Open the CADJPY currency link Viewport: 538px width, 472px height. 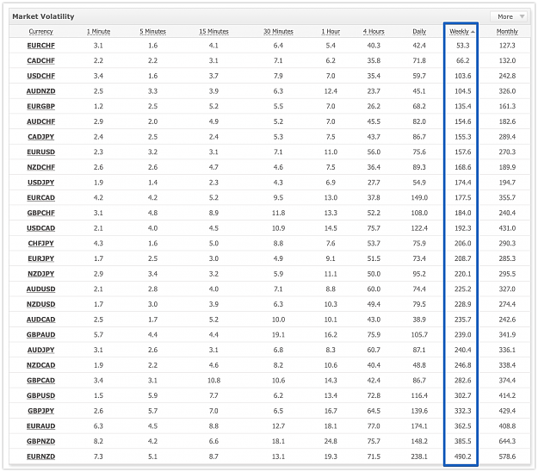pyautogui.click(x=40, y=137)
